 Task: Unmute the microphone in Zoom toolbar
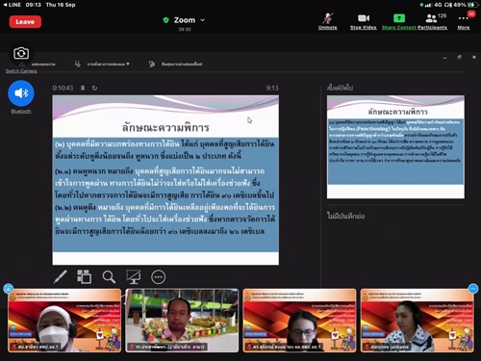coord(327,21)
